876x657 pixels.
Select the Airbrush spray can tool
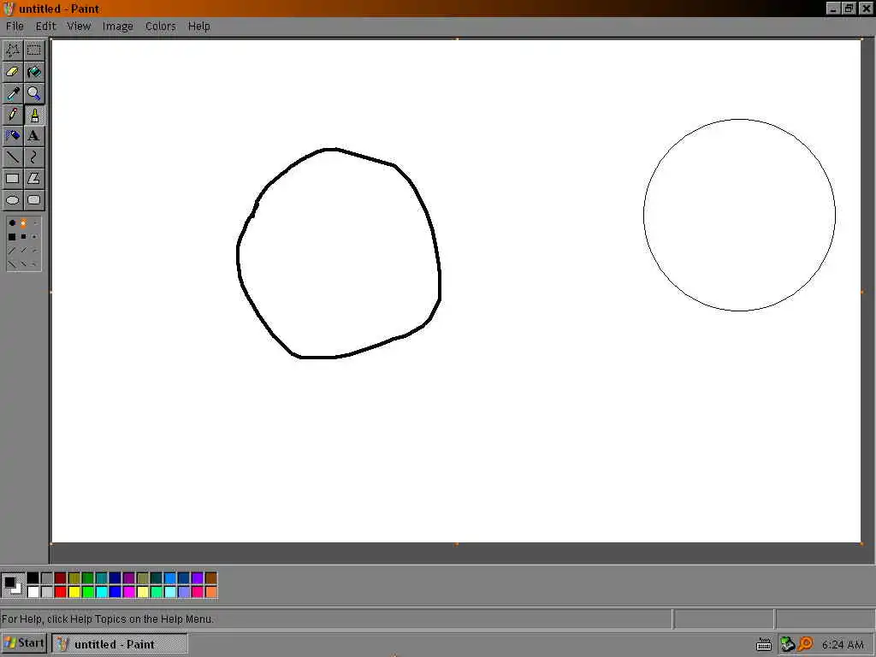13,136
